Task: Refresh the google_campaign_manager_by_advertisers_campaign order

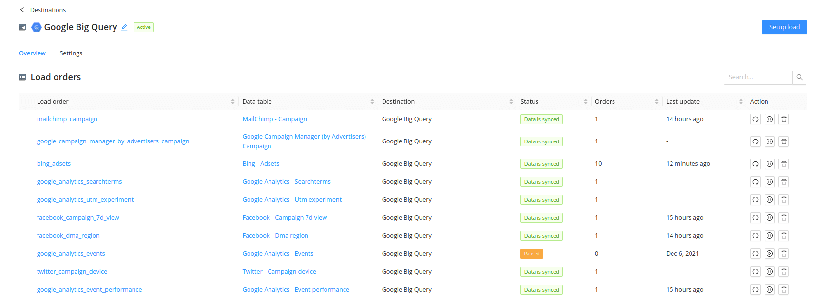Action: point(755,141)
